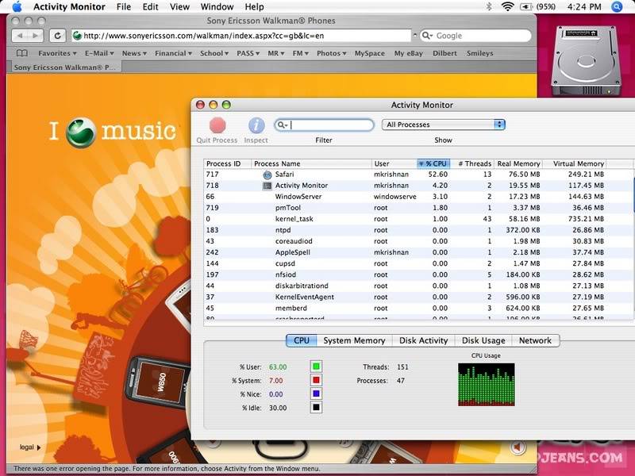Click the magnifier icon in Google search field
The image size is (635, 476).
[427, 36]
